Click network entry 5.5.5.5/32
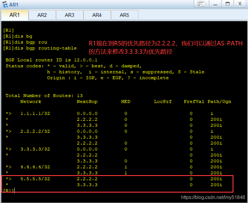This screenshot has height=203, width=248. [35, 179]
